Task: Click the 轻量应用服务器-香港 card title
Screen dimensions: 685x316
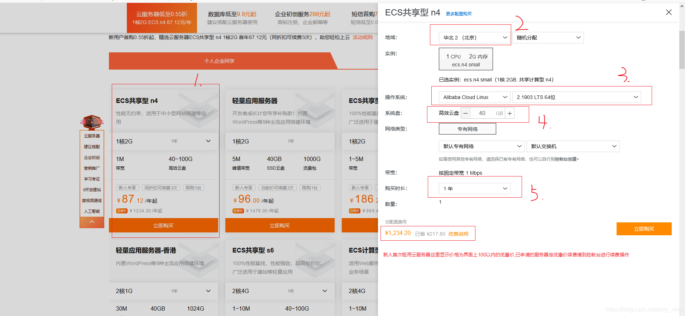Action: [x=146, y=250]
